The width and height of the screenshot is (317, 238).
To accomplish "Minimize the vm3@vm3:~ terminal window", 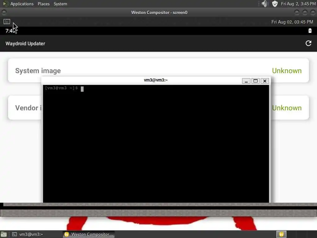I will pyautogui.click(x=246, y=81).
